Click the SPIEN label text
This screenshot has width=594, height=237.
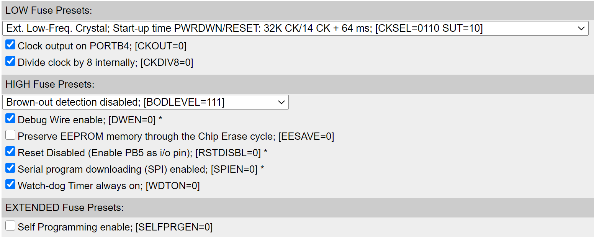pos(137,170)
